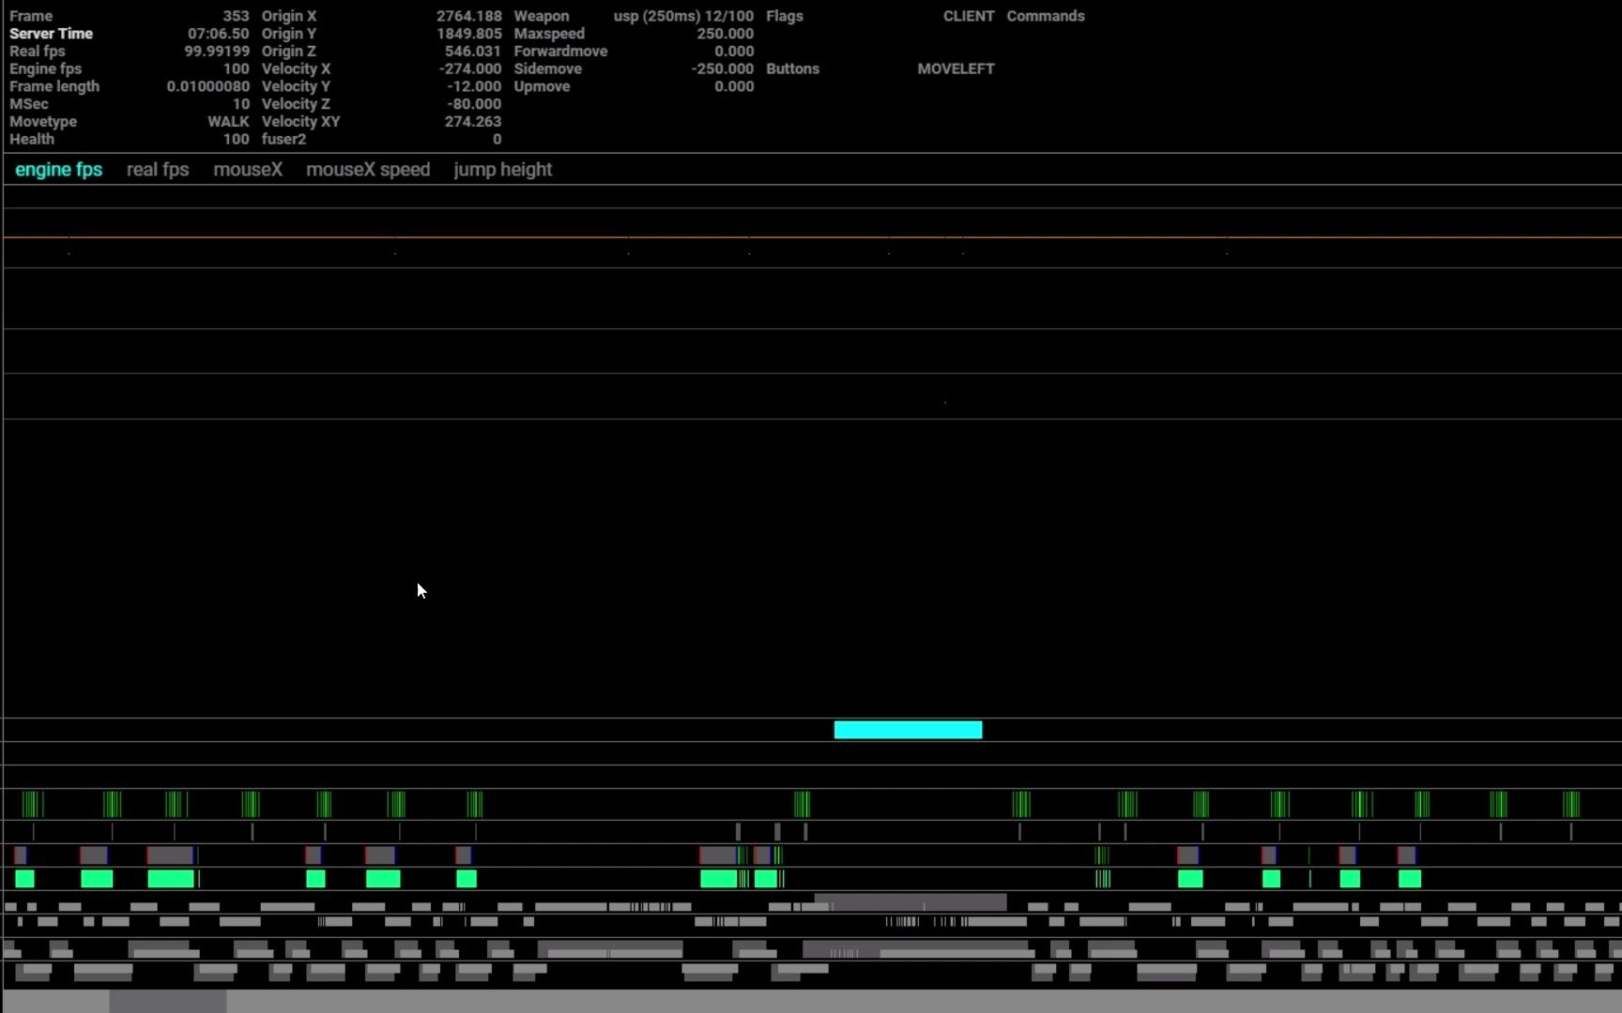This screenshot has height=1013, width=1622.
Task: Select the weapon value usp (250ms) 12/100
Action: click(x=683, y=16)
